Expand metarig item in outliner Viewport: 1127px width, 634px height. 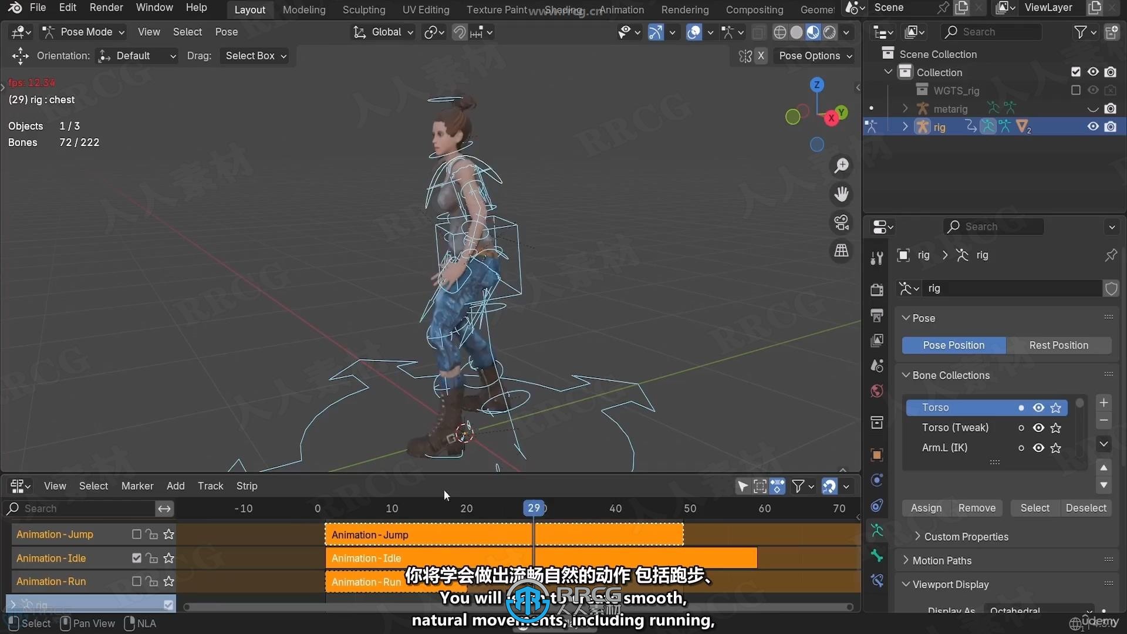tap(905, 109)
